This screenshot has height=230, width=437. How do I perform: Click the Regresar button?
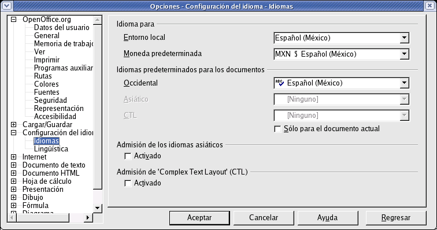click(x=396, y=218)
